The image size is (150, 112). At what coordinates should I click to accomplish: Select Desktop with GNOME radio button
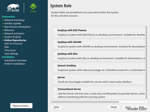pyautogui.click(x=55, y=42)
